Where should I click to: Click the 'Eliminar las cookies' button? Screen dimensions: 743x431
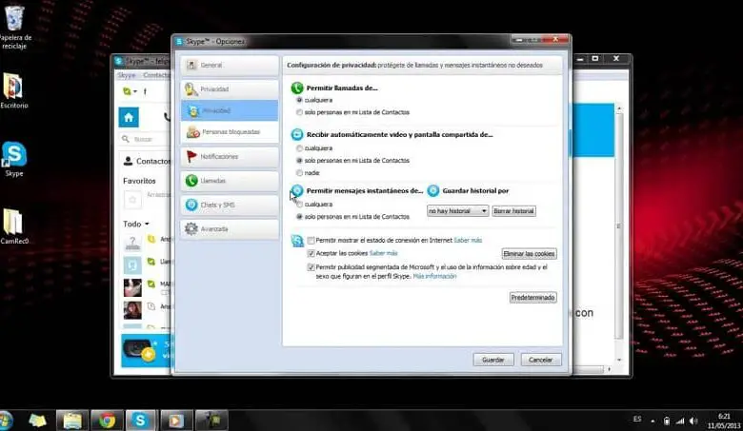click(529, 254)
